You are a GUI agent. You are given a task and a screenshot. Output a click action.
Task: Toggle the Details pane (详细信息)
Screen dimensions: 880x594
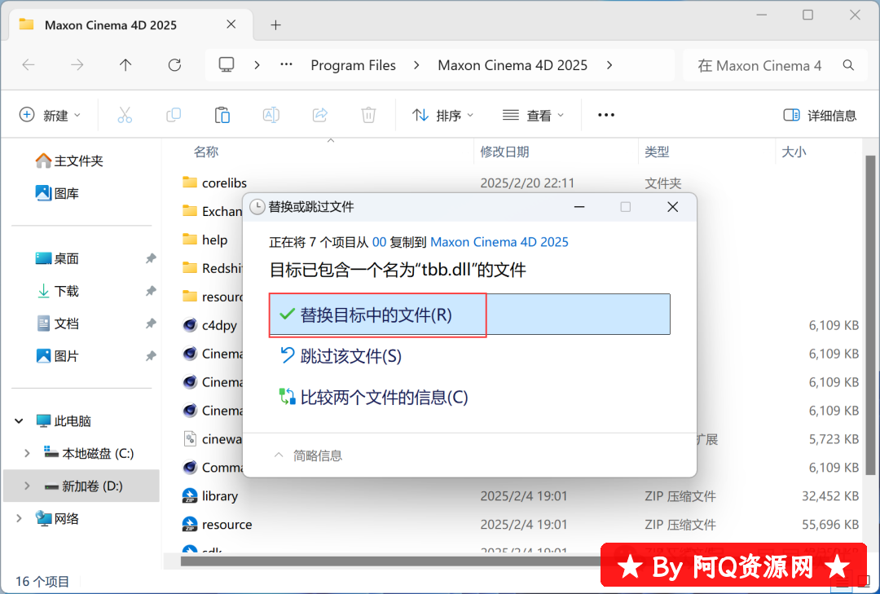(x=820, y=115)
